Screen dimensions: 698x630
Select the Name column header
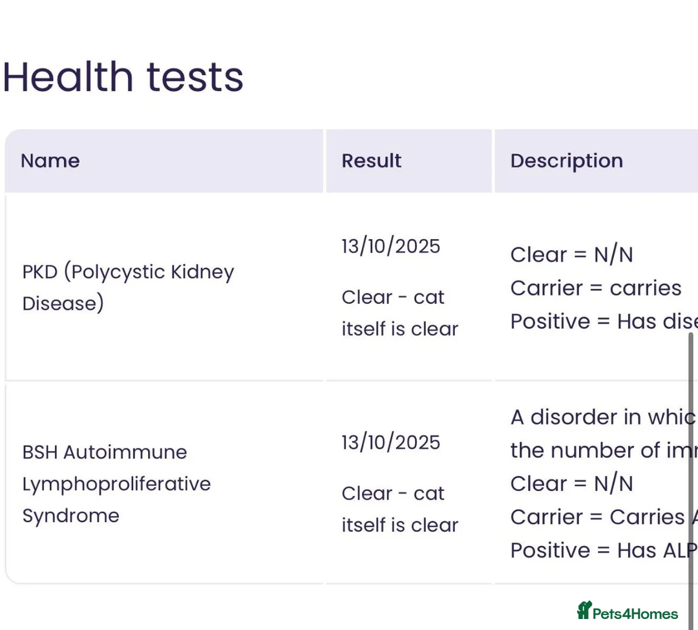click(50, 161)
